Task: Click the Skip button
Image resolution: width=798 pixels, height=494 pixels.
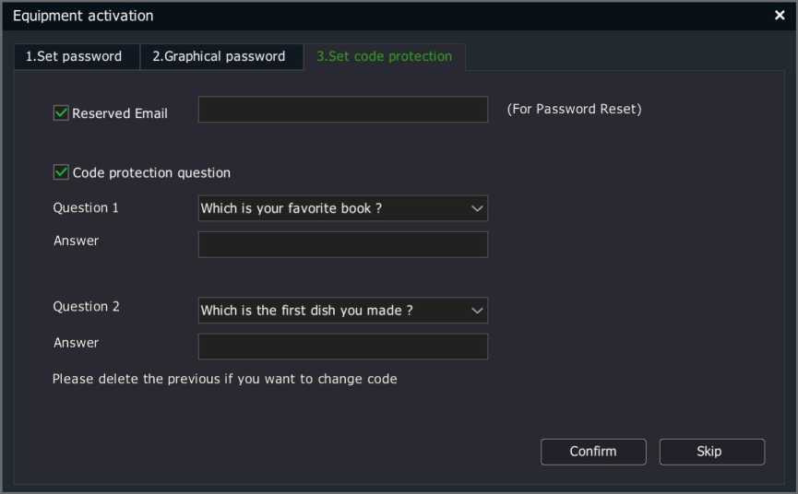Action: tap(712, 452)
